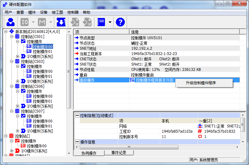Screen dimensions: 249x165
Task: Collapse the 控制站[CS06] tree node
Action: [12, 86]
